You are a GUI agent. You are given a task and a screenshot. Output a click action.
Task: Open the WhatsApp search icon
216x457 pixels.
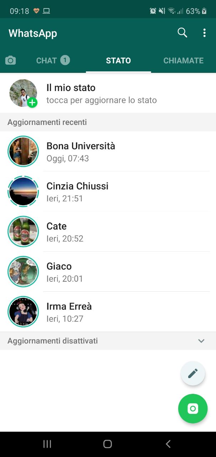tap(182, 33)
